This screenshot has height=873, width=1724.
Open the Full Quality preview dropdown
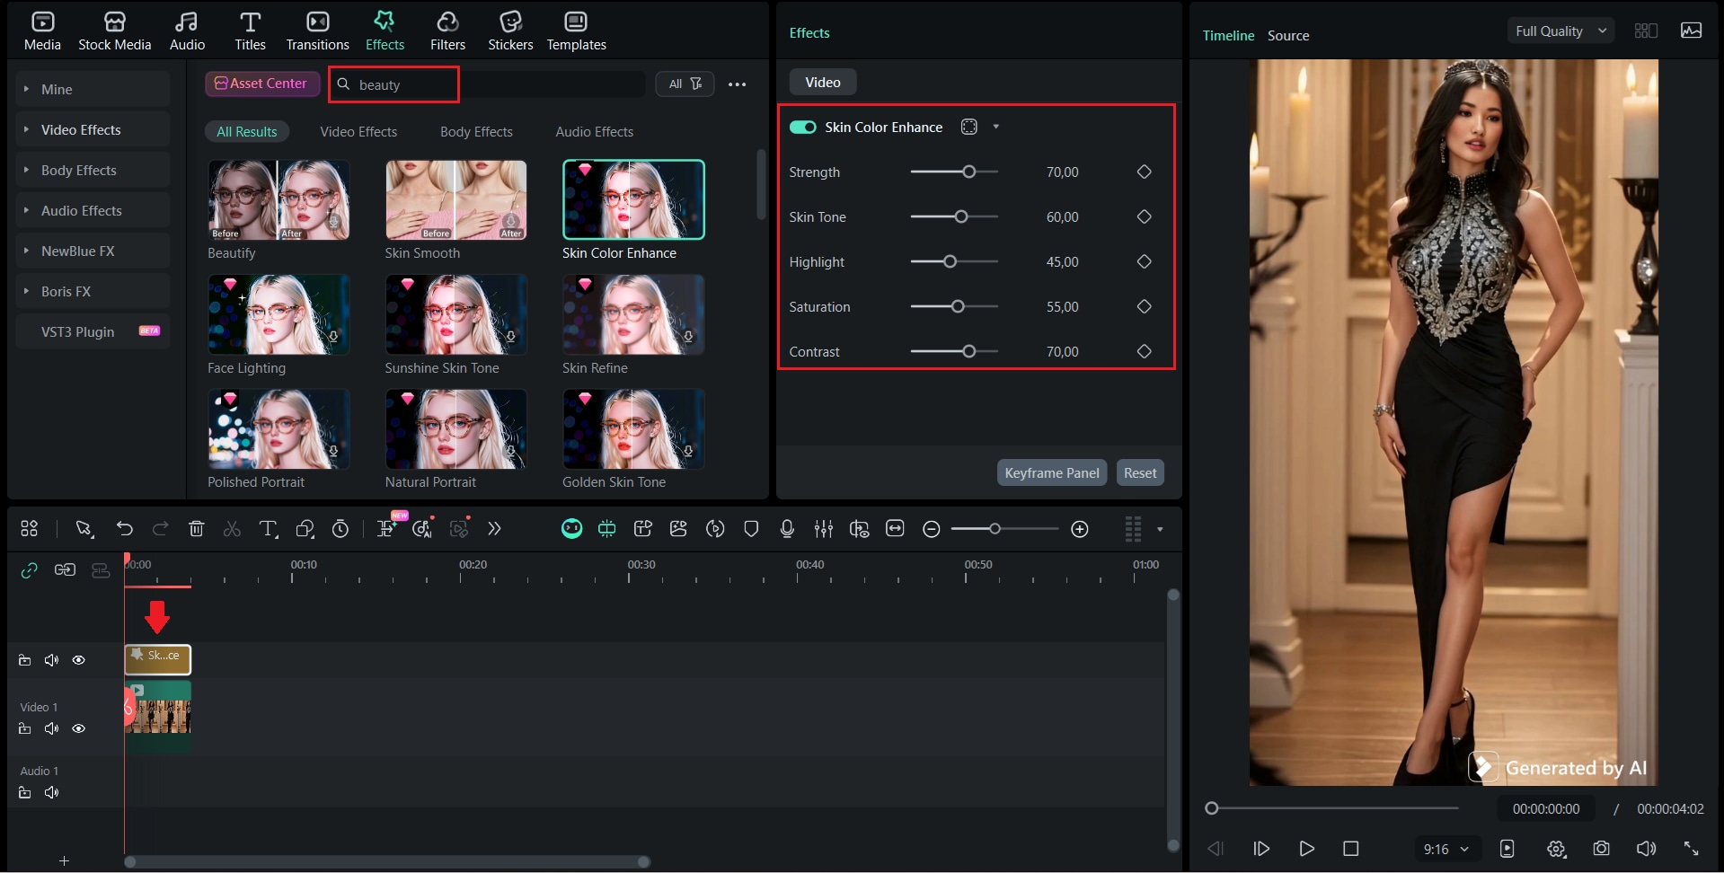1560,30
